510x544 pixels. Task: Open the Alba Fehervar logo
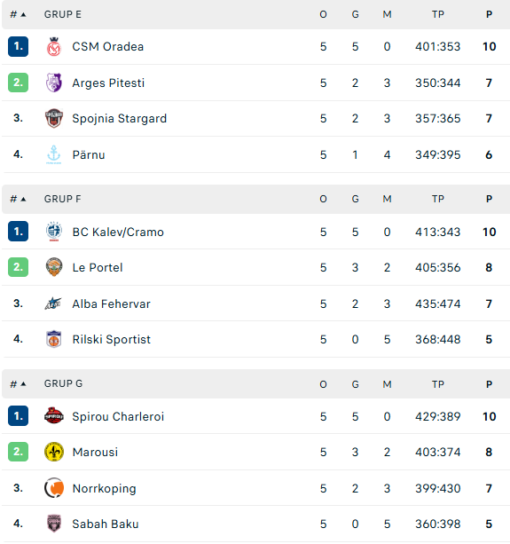(53, 304)
